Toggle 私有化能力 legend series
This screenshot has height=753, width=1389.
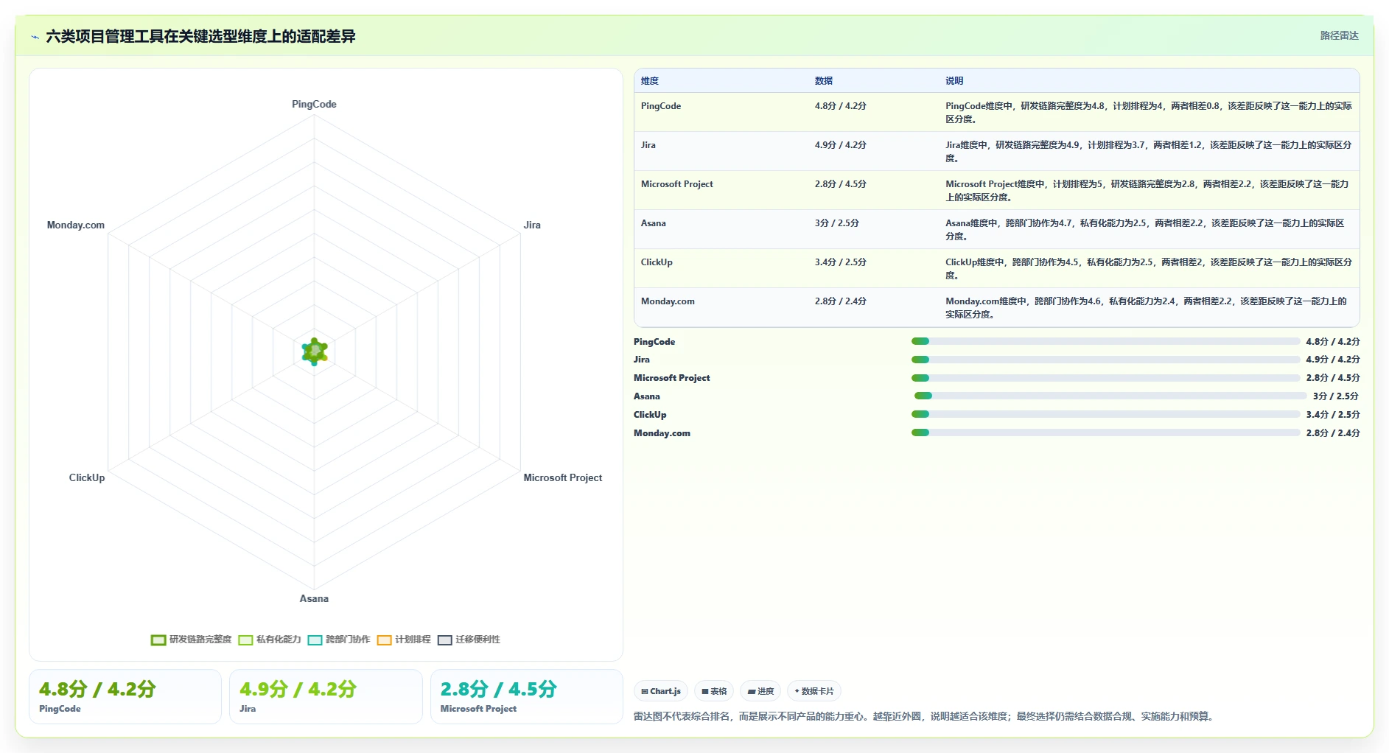click(x=270, y=640)
